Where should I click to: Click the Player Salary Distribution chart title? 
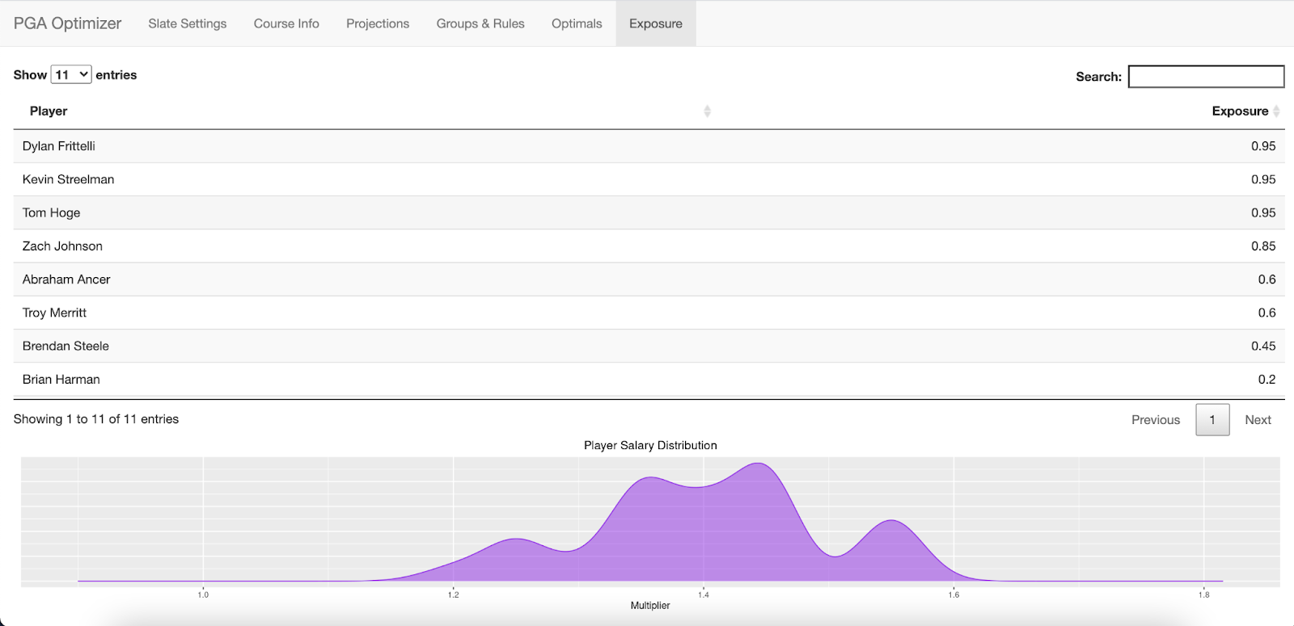tap(650, 445)
